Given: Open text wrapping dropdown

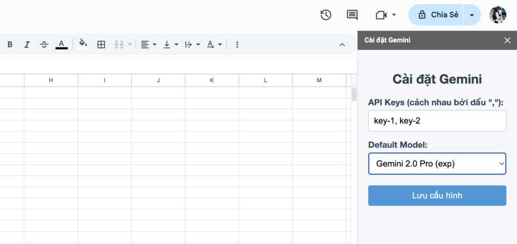Looking at the screenshot, I should [x=192, y=44].
